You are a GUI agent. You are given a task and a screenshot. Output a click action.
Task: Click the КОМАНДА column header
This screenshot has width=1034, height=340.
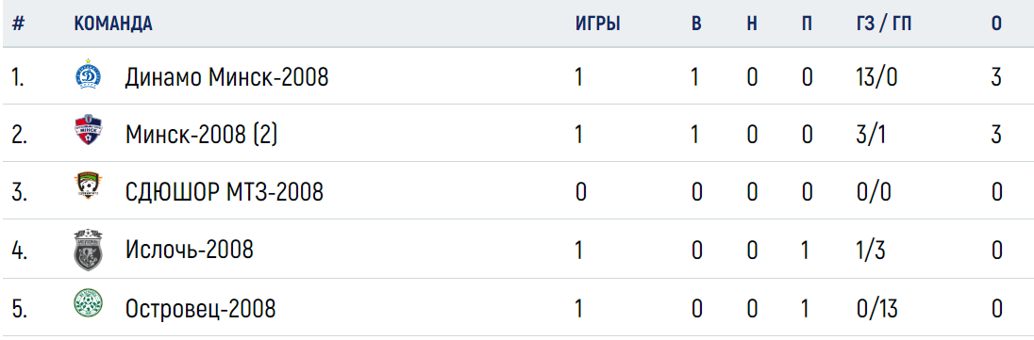[113, 24]
